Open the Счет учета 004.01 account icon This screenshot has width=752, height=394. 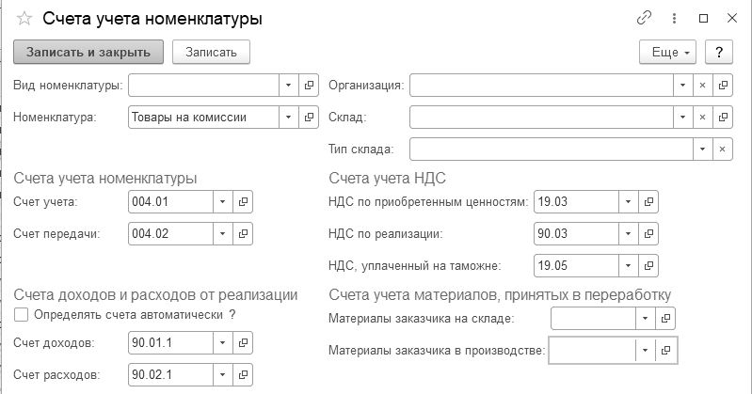(242, 201)
